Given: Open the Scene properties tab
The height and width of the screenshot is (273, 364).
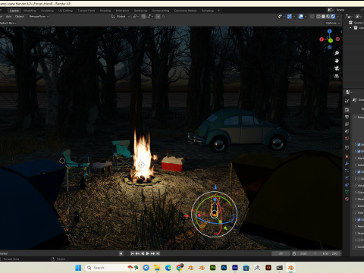Looking at the screenshot, I should pos(347,131).
